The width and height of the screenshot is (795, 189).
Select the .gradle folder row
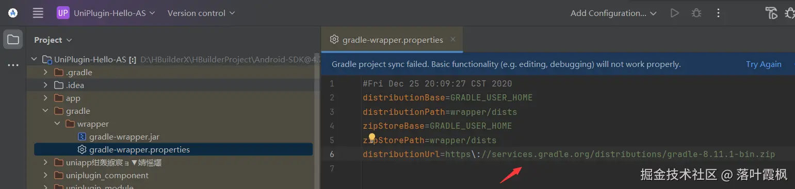[x=173, y=72]
